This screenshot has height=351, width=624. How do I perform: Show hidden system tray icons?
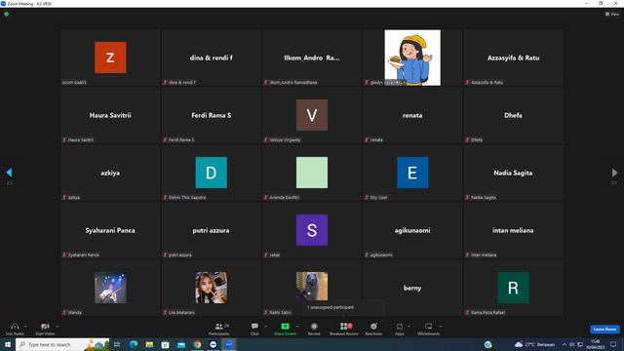pos(565,344)
